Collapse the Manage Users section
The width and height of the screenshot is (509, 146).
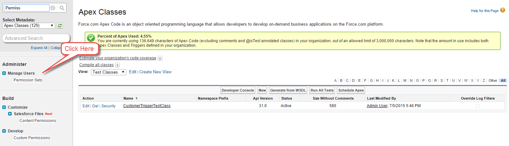(x=4, y=73)
